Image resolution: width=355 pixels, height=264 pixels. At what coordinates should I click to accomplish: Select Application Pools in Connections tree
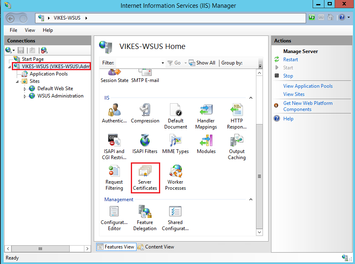49,74
